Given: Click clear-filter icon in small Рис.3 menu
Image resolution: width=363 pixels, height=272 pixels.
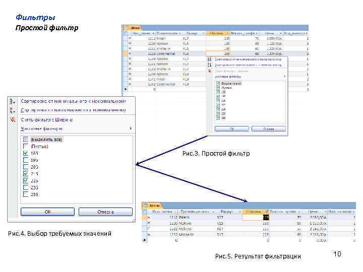Looking at the screenshot, I should (210, 71).
